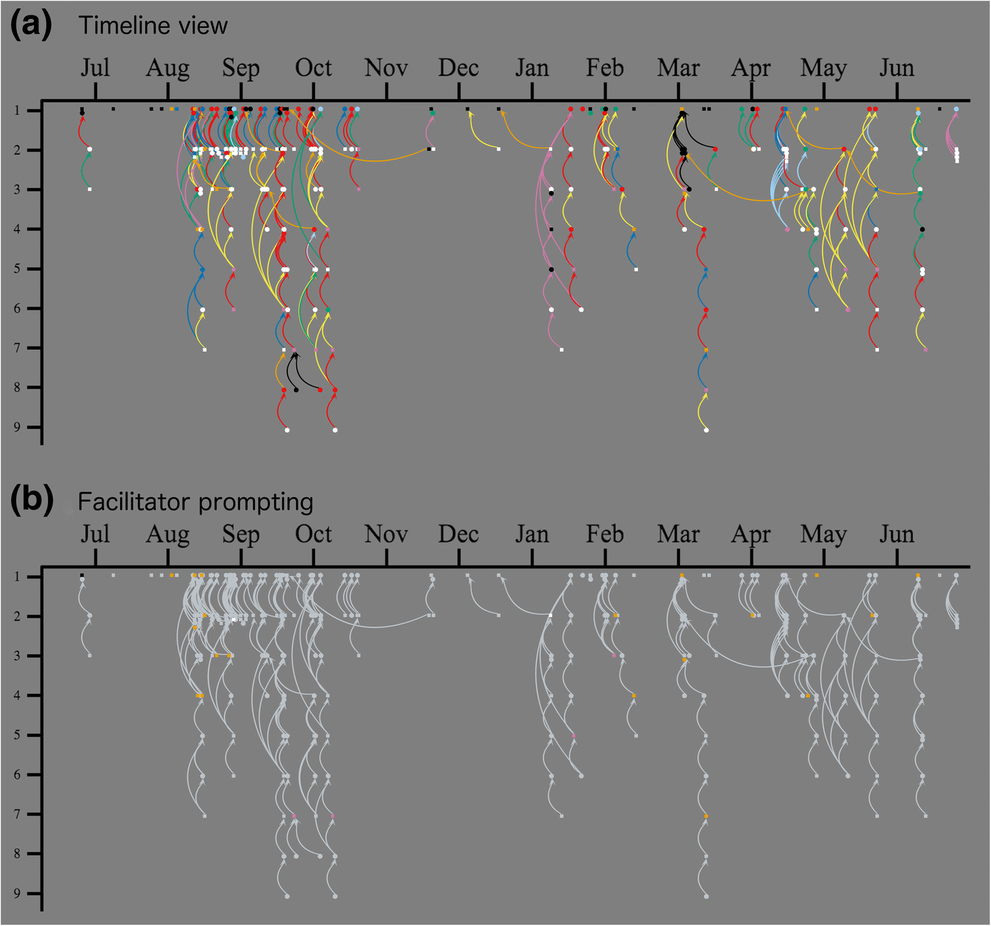Select the (b) panel label
The width and height of the screenshot is (991, 926).
[31, 501]
